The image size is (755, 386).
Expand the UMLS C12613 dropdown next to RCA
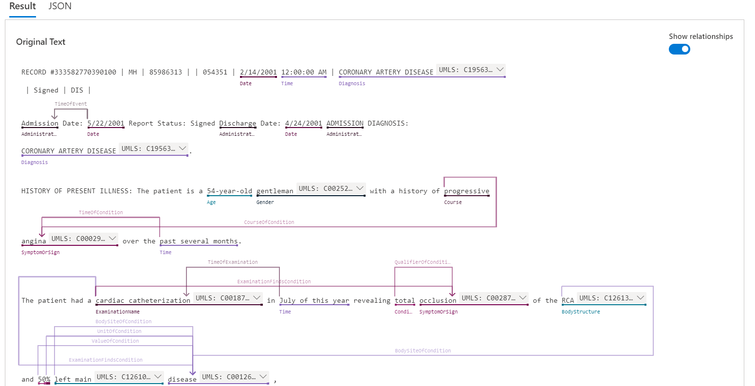coord(611,298)
